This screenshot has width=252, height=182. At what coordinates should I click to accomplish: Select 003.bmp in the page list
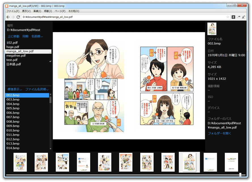click(27, 100)
